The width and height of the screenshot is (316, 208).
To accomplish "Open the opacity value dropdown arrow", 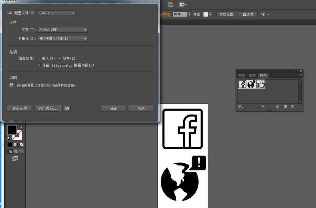I will click(189, 14).
